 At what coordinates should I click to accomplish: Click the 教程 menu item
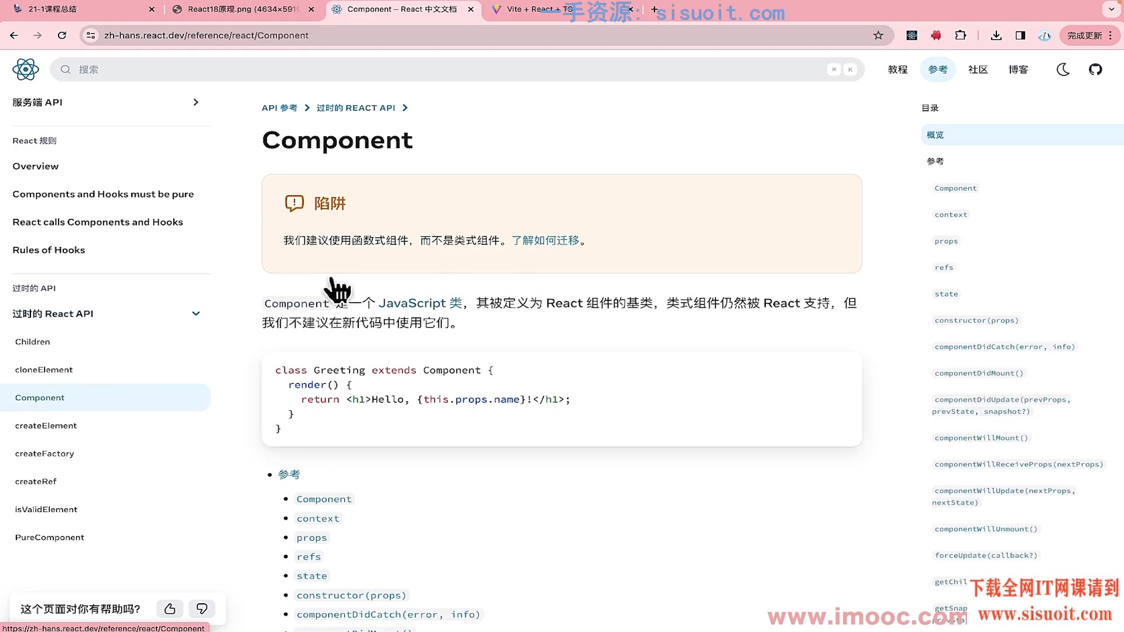[898, 70]
